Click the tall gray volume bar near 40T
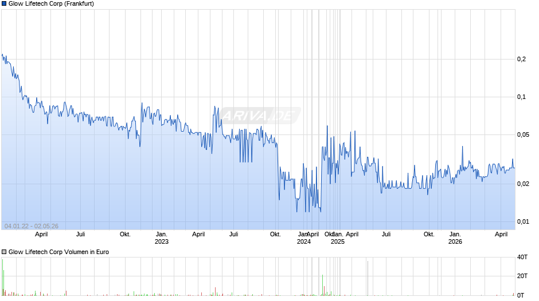539x301 pixels. coord(368,278)
